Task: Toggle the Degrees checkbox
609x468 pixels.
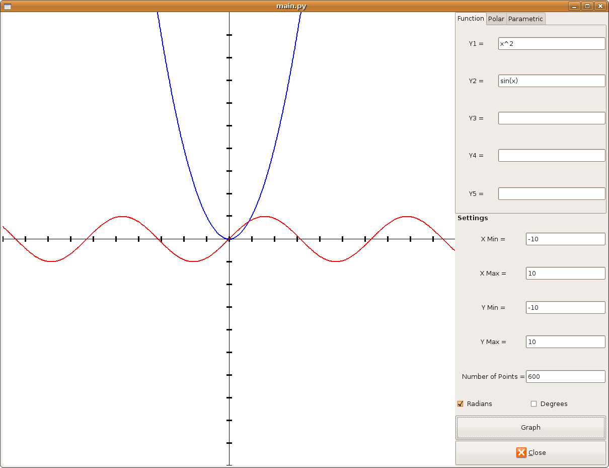Action: [x=534, y=404]
